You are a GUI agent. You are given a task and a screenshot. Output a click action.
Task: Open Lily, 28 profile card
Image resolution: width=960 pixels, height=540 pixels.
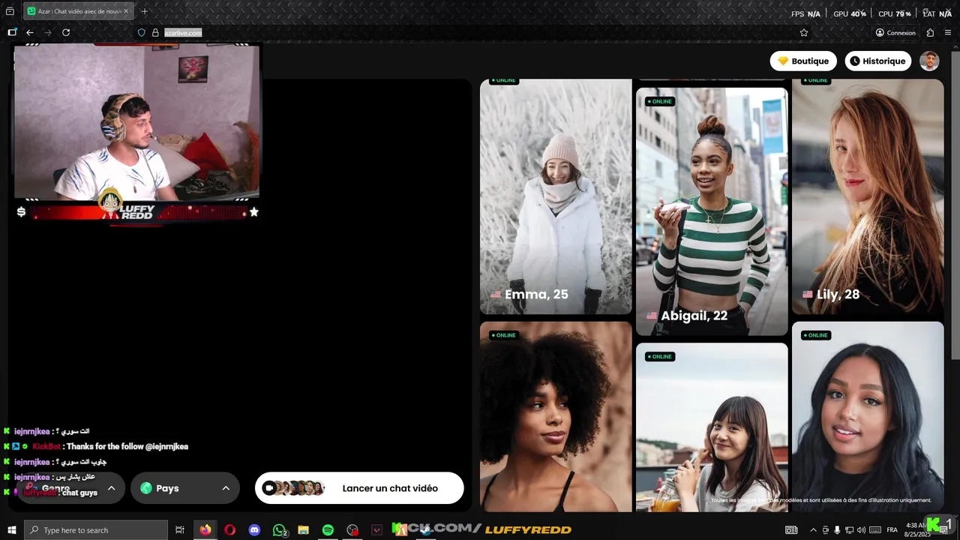[x=868, y=196]
